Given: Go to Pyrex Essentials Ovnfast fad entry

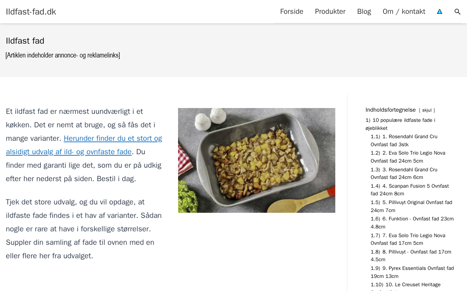Looking at the screenshot, I should coord(412,272).
